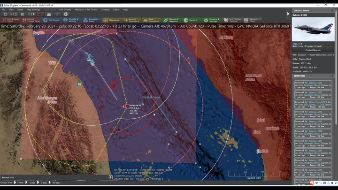Viewport: 338px width, 190px height.
Task: Click the ship silhouette toolbar icon
Action: 49,14
